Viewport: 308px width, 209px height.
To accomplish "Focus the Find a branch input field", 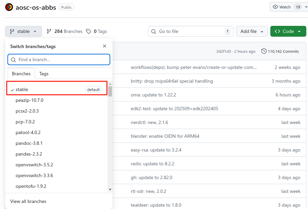I will click(62, 59).
